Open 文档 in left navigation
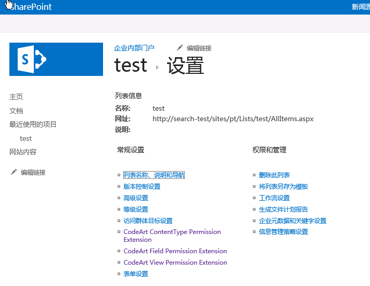370x286 pixels. (16, 111)
